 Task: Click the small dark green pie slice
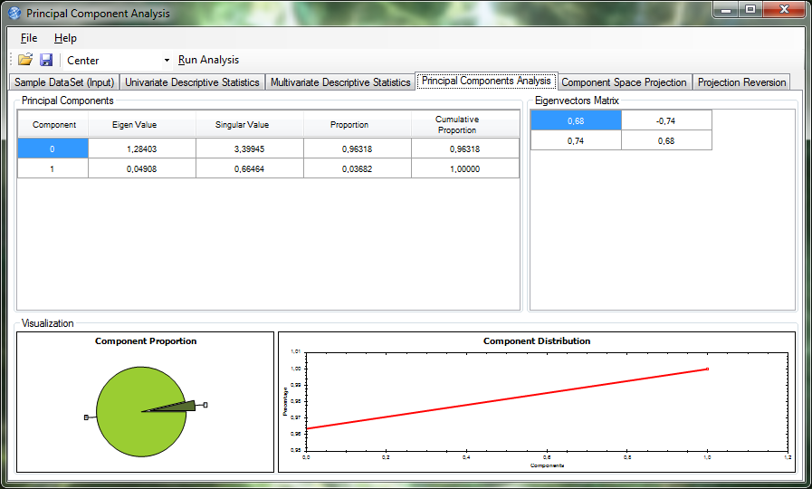(178, 407)
